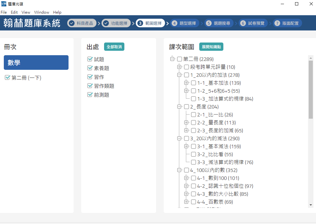The width and height of the screenshot is (316, 224).
Task: Collapse the 第二冊 (2289) tree node
Action: point(172,59)
